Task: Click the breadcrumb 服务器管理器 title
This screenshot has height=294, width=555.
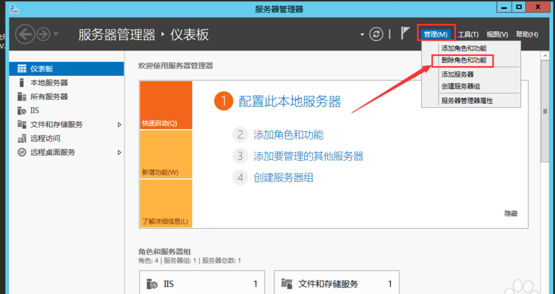Action: [117, 35]
